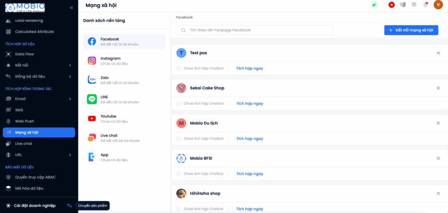Click Tích hợp ngay for HihiHaha shop
The width and height of the screenshot is (448, 213).
[250, 209]
